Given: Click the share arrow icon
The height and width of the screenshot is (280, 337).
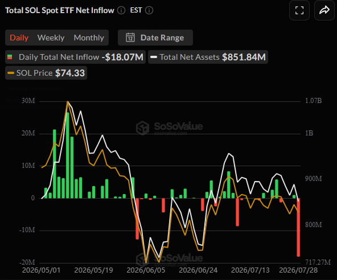Looking at the screenshot, I should 324,10.
